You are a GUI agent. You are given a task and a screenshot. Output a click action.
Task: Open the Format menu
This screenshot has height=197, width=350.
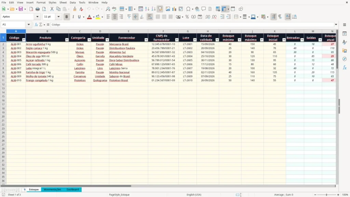(41, 2)
